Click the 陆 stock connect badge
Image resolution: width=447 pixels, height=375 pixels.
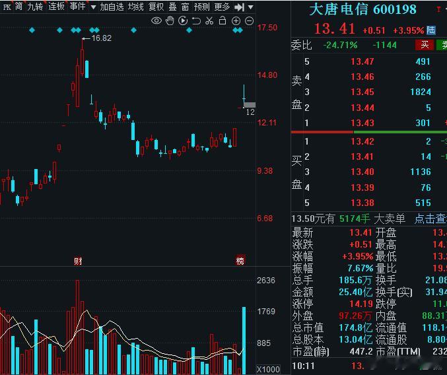[430, 30]
